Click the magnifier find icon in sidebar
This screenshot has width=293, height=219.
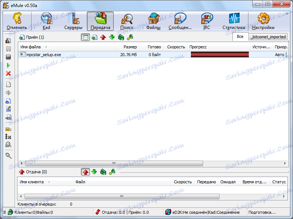8,155
